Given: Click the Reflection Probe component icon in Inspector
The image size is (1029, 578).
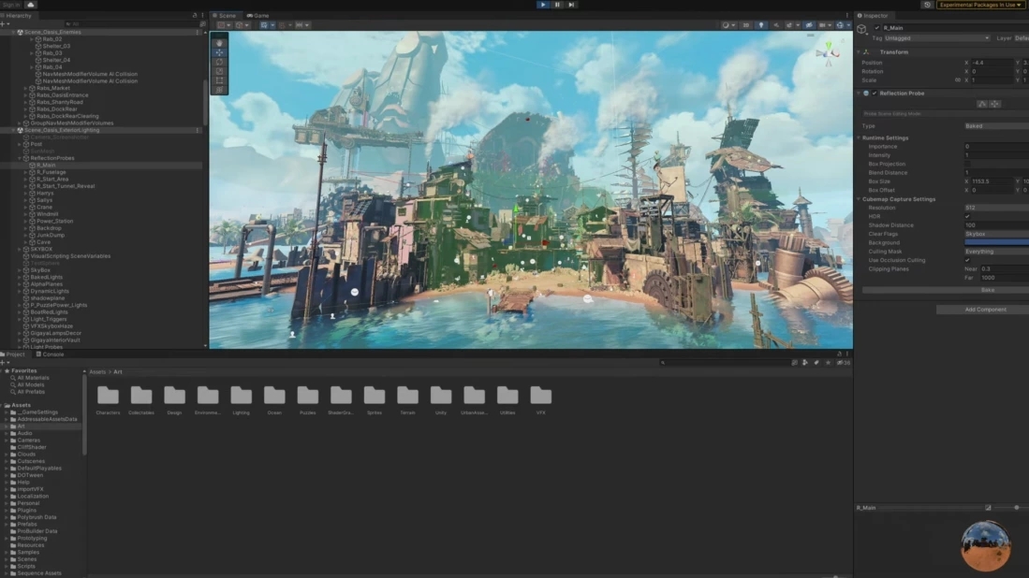Looking at the screenshot, I should [x=867, y=94].
